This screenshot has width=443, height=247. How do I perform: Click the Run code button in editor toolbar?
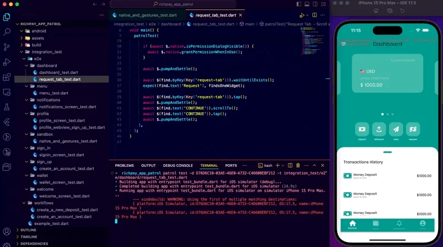click(301, 15)
